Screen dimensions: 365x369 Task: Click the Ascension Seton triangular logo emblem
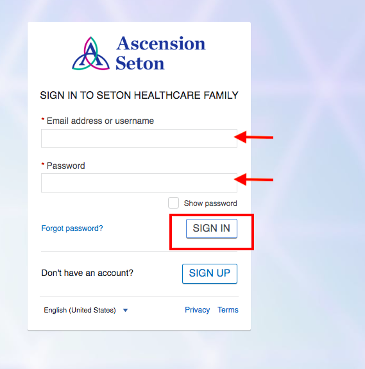coord(90,53)
